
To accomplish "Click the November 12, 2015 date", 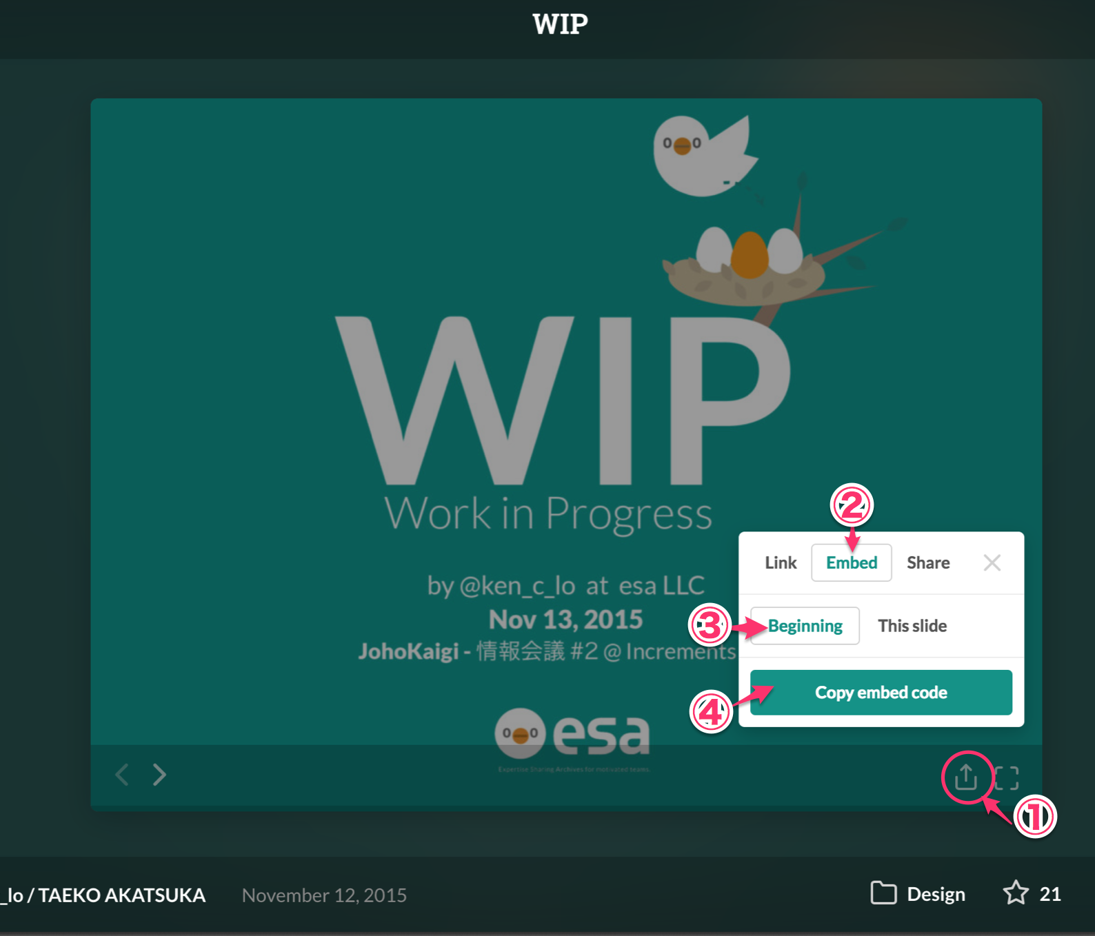I will point(324,895).
